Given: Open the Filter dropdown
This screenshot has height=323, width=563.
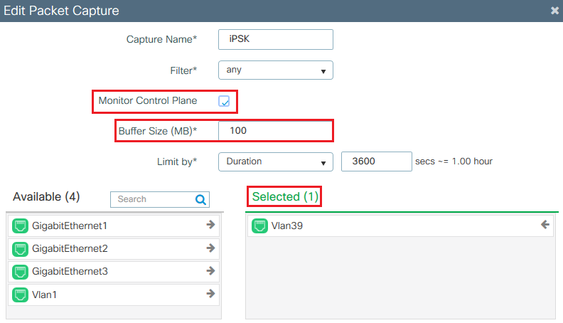Looking at the screenshot, I should [x=275, y=70].
